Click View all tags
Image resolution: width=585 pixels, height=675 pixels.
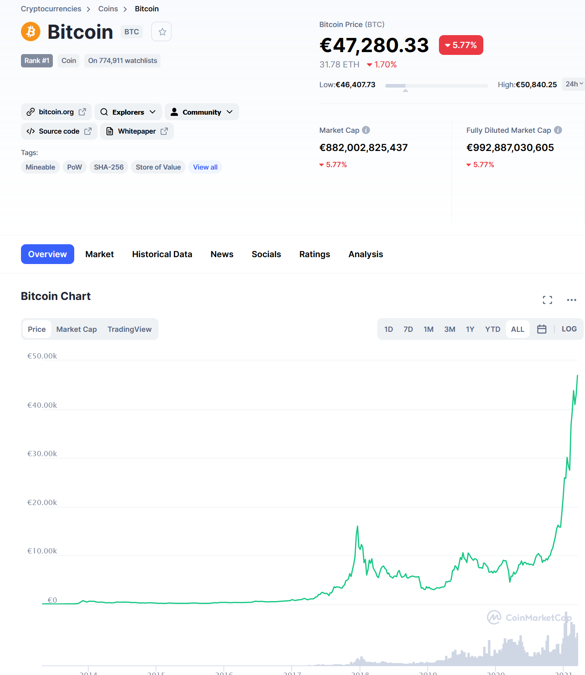pos(205,167)
